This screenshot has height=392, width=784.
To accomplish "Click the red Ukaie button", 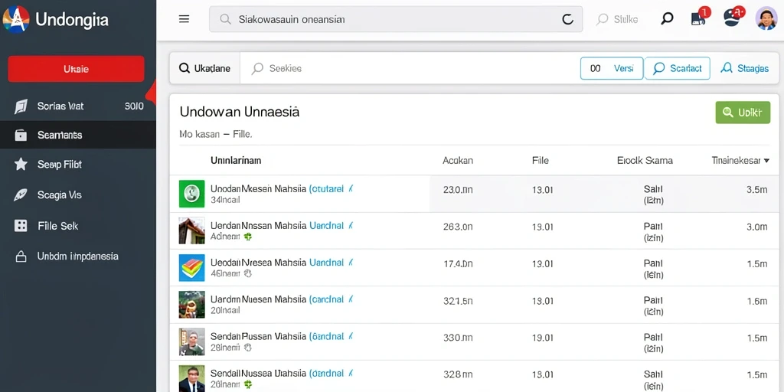I will pyautogui.click(x=76, y=69).
